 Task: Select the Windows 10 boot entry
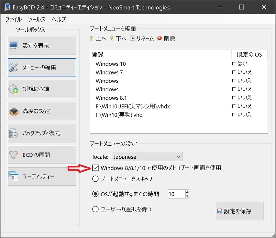pos(111,64)
